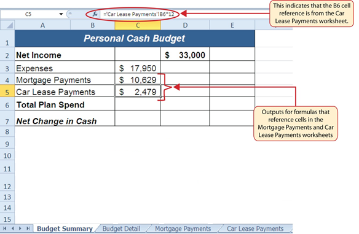Select the Expenses label cell
Viewport: 359px width, 234px height.
pos(65,67)
